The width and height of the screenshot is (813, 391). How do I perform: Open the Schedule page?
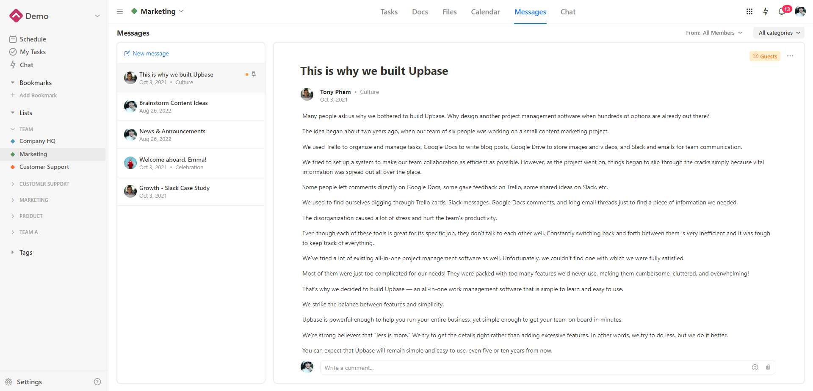[33, 39]
